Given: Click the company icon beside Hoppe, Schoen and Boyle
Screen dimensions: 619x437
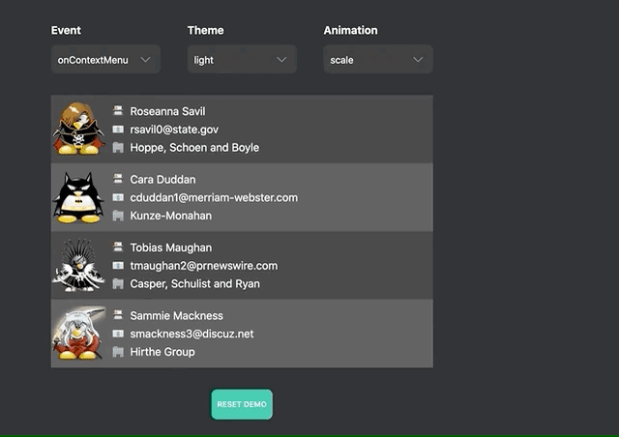Looking at the screenshot, I should (118, 148).
